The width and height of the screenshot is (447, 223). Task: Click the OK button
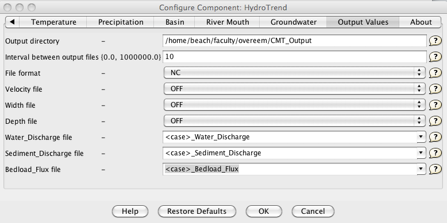tap(264, 212)
